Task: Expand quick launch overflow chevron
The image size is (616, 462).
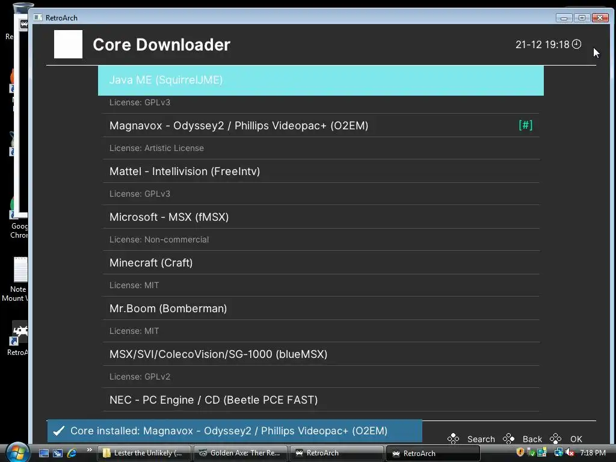Action: click(89, 450)
